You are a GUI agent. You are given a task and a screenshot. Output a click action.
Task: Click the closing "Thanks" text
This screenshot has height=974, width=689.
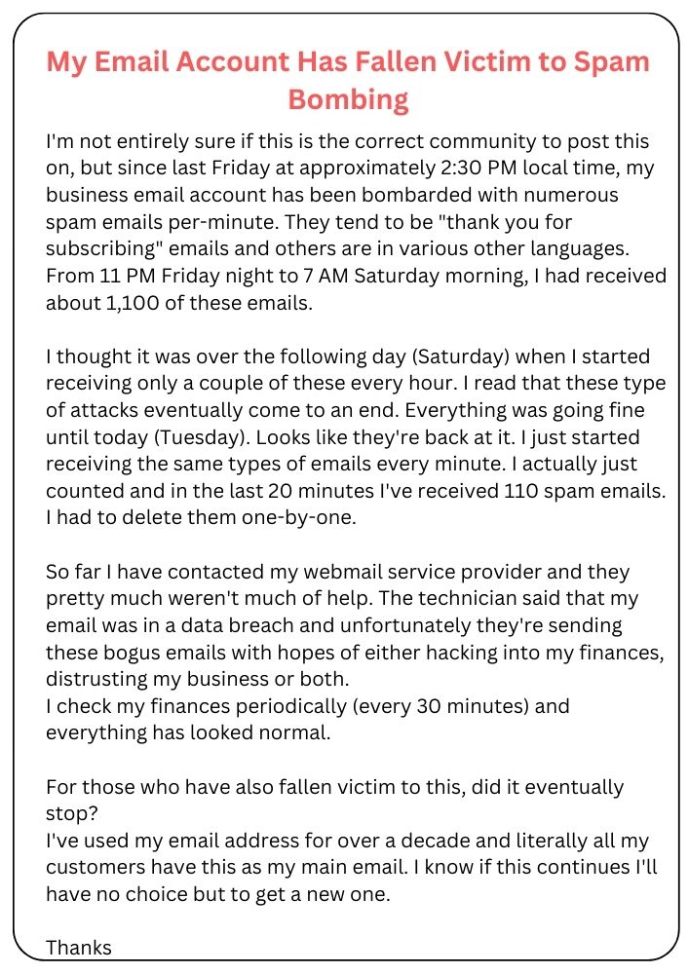pos(79,948)
